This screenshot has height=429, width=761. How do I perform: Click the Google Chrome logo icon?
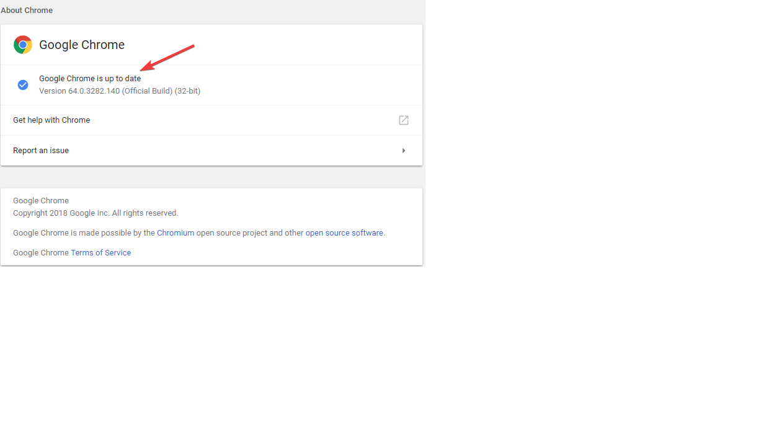23,45
